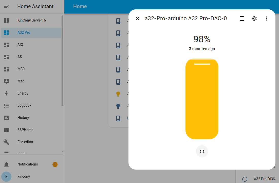Click the sidebar scrollbar
This screenshot has width=279, height=183.
tap(62, 61)
